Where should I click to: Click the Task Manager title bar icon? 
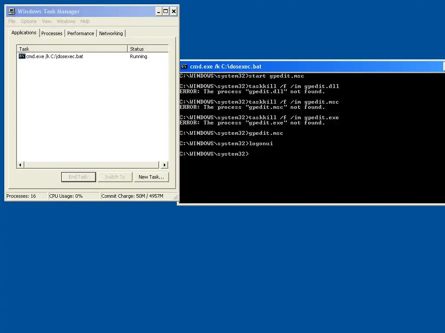click(x=12, y=11)
